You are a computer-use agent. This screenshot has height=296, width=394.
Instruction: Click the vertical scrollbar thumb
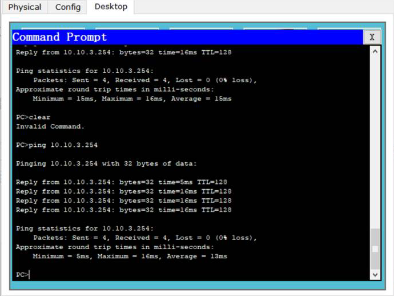375,249
